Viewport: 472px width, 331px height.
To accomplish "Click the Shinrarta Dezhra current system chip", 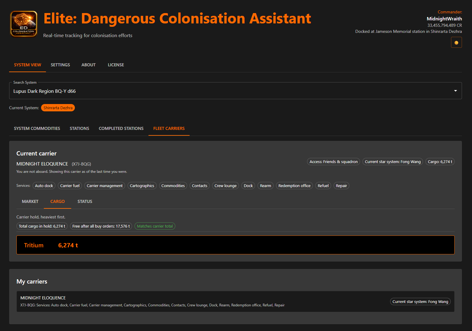I will [58, 108].
